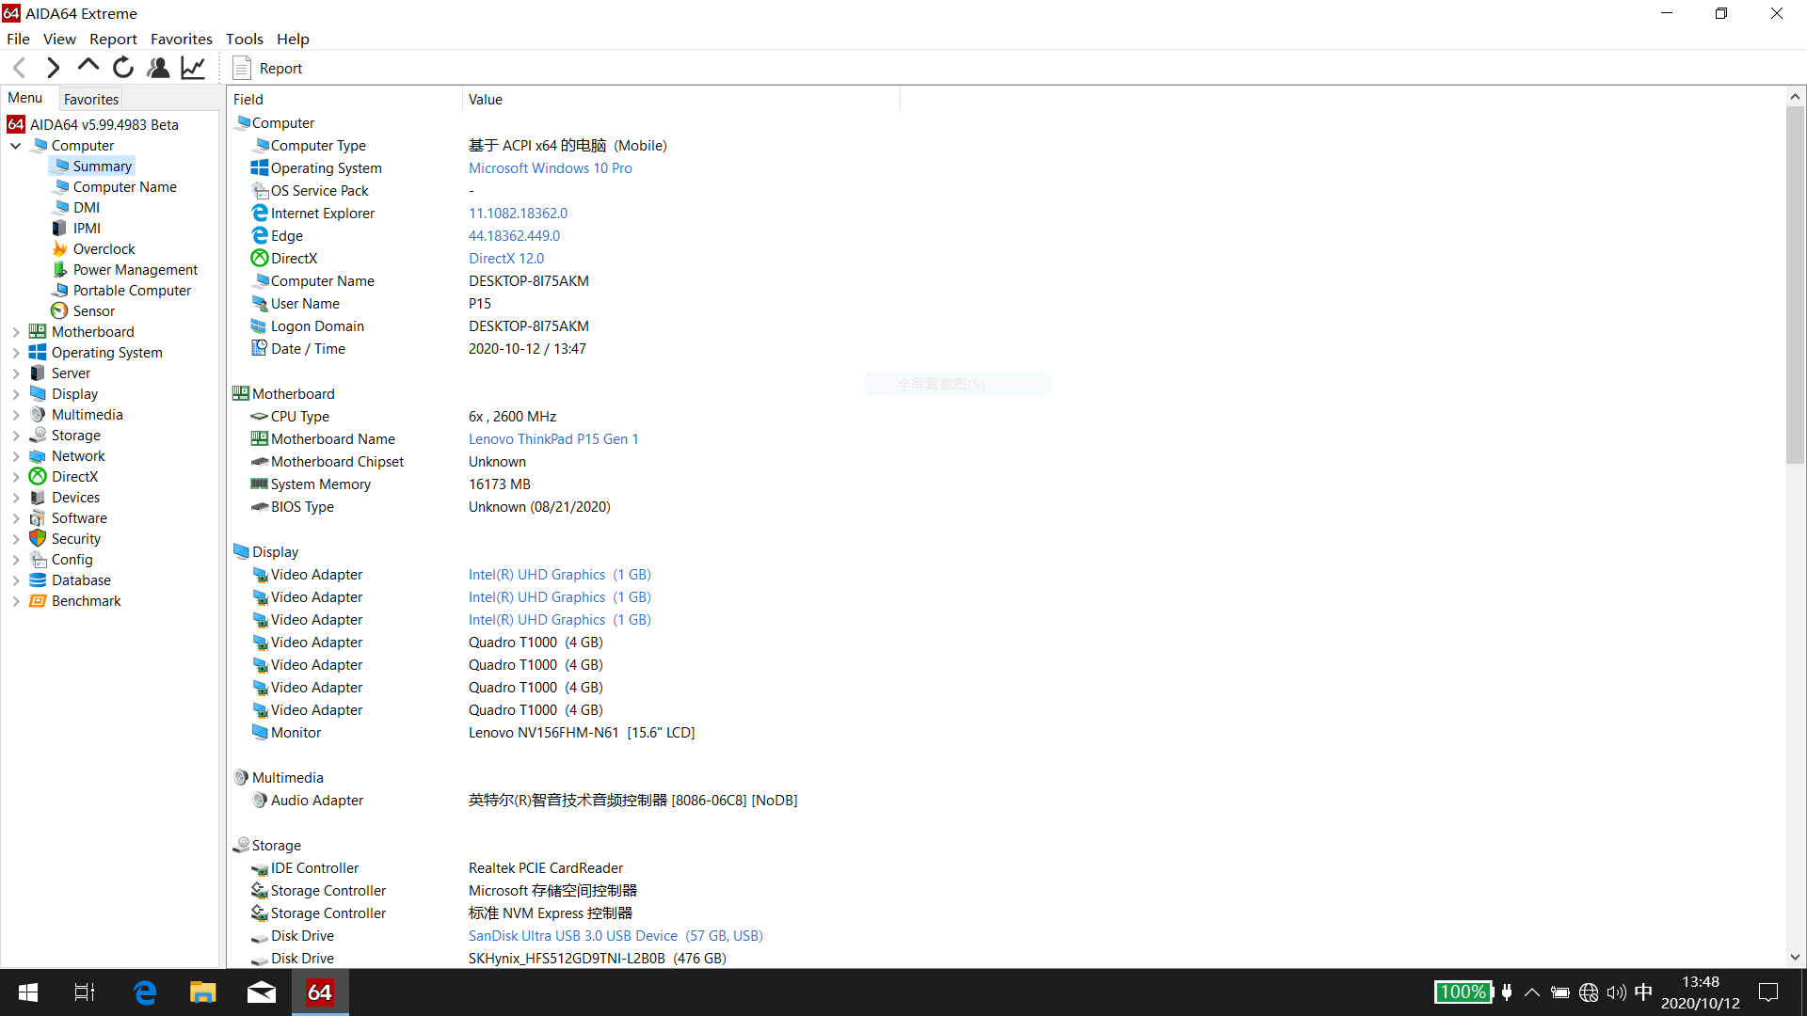Expand the Storage tree node

(x=16, y=436)
